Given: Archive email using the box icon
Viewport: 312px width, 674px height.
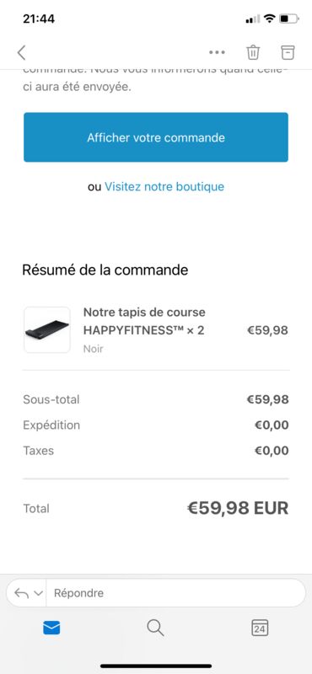Looking at the screenshot, I should 288,52.
